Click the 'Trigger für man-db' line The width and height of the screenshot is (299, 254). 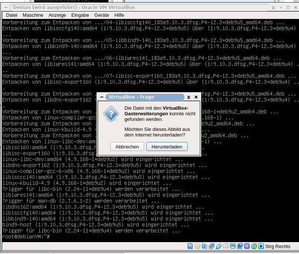tap(81, 201)
